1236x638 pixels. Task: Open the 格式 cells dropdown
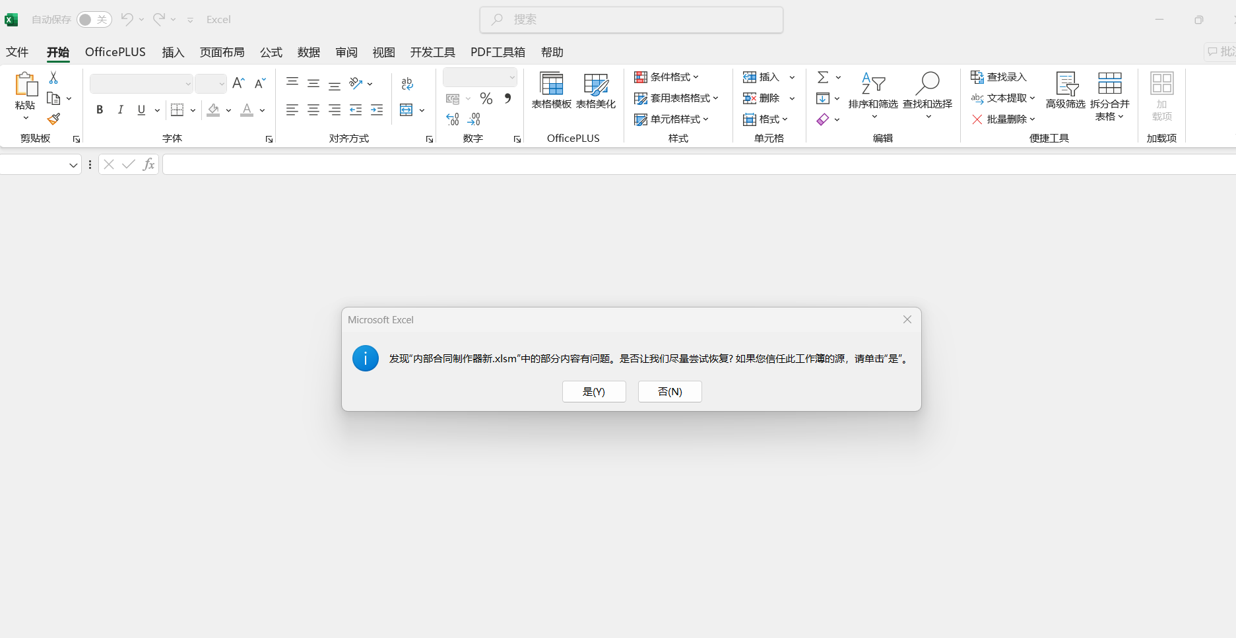(x=765, y=119)
